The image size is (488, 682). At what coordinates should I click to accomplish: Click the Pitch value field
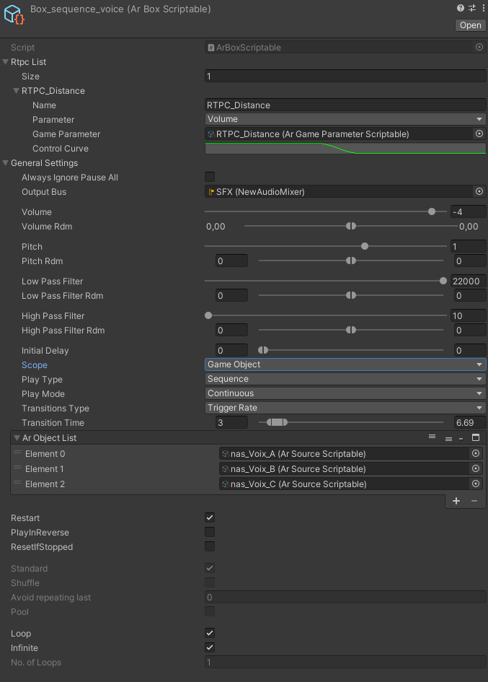[x=468, y=246]
